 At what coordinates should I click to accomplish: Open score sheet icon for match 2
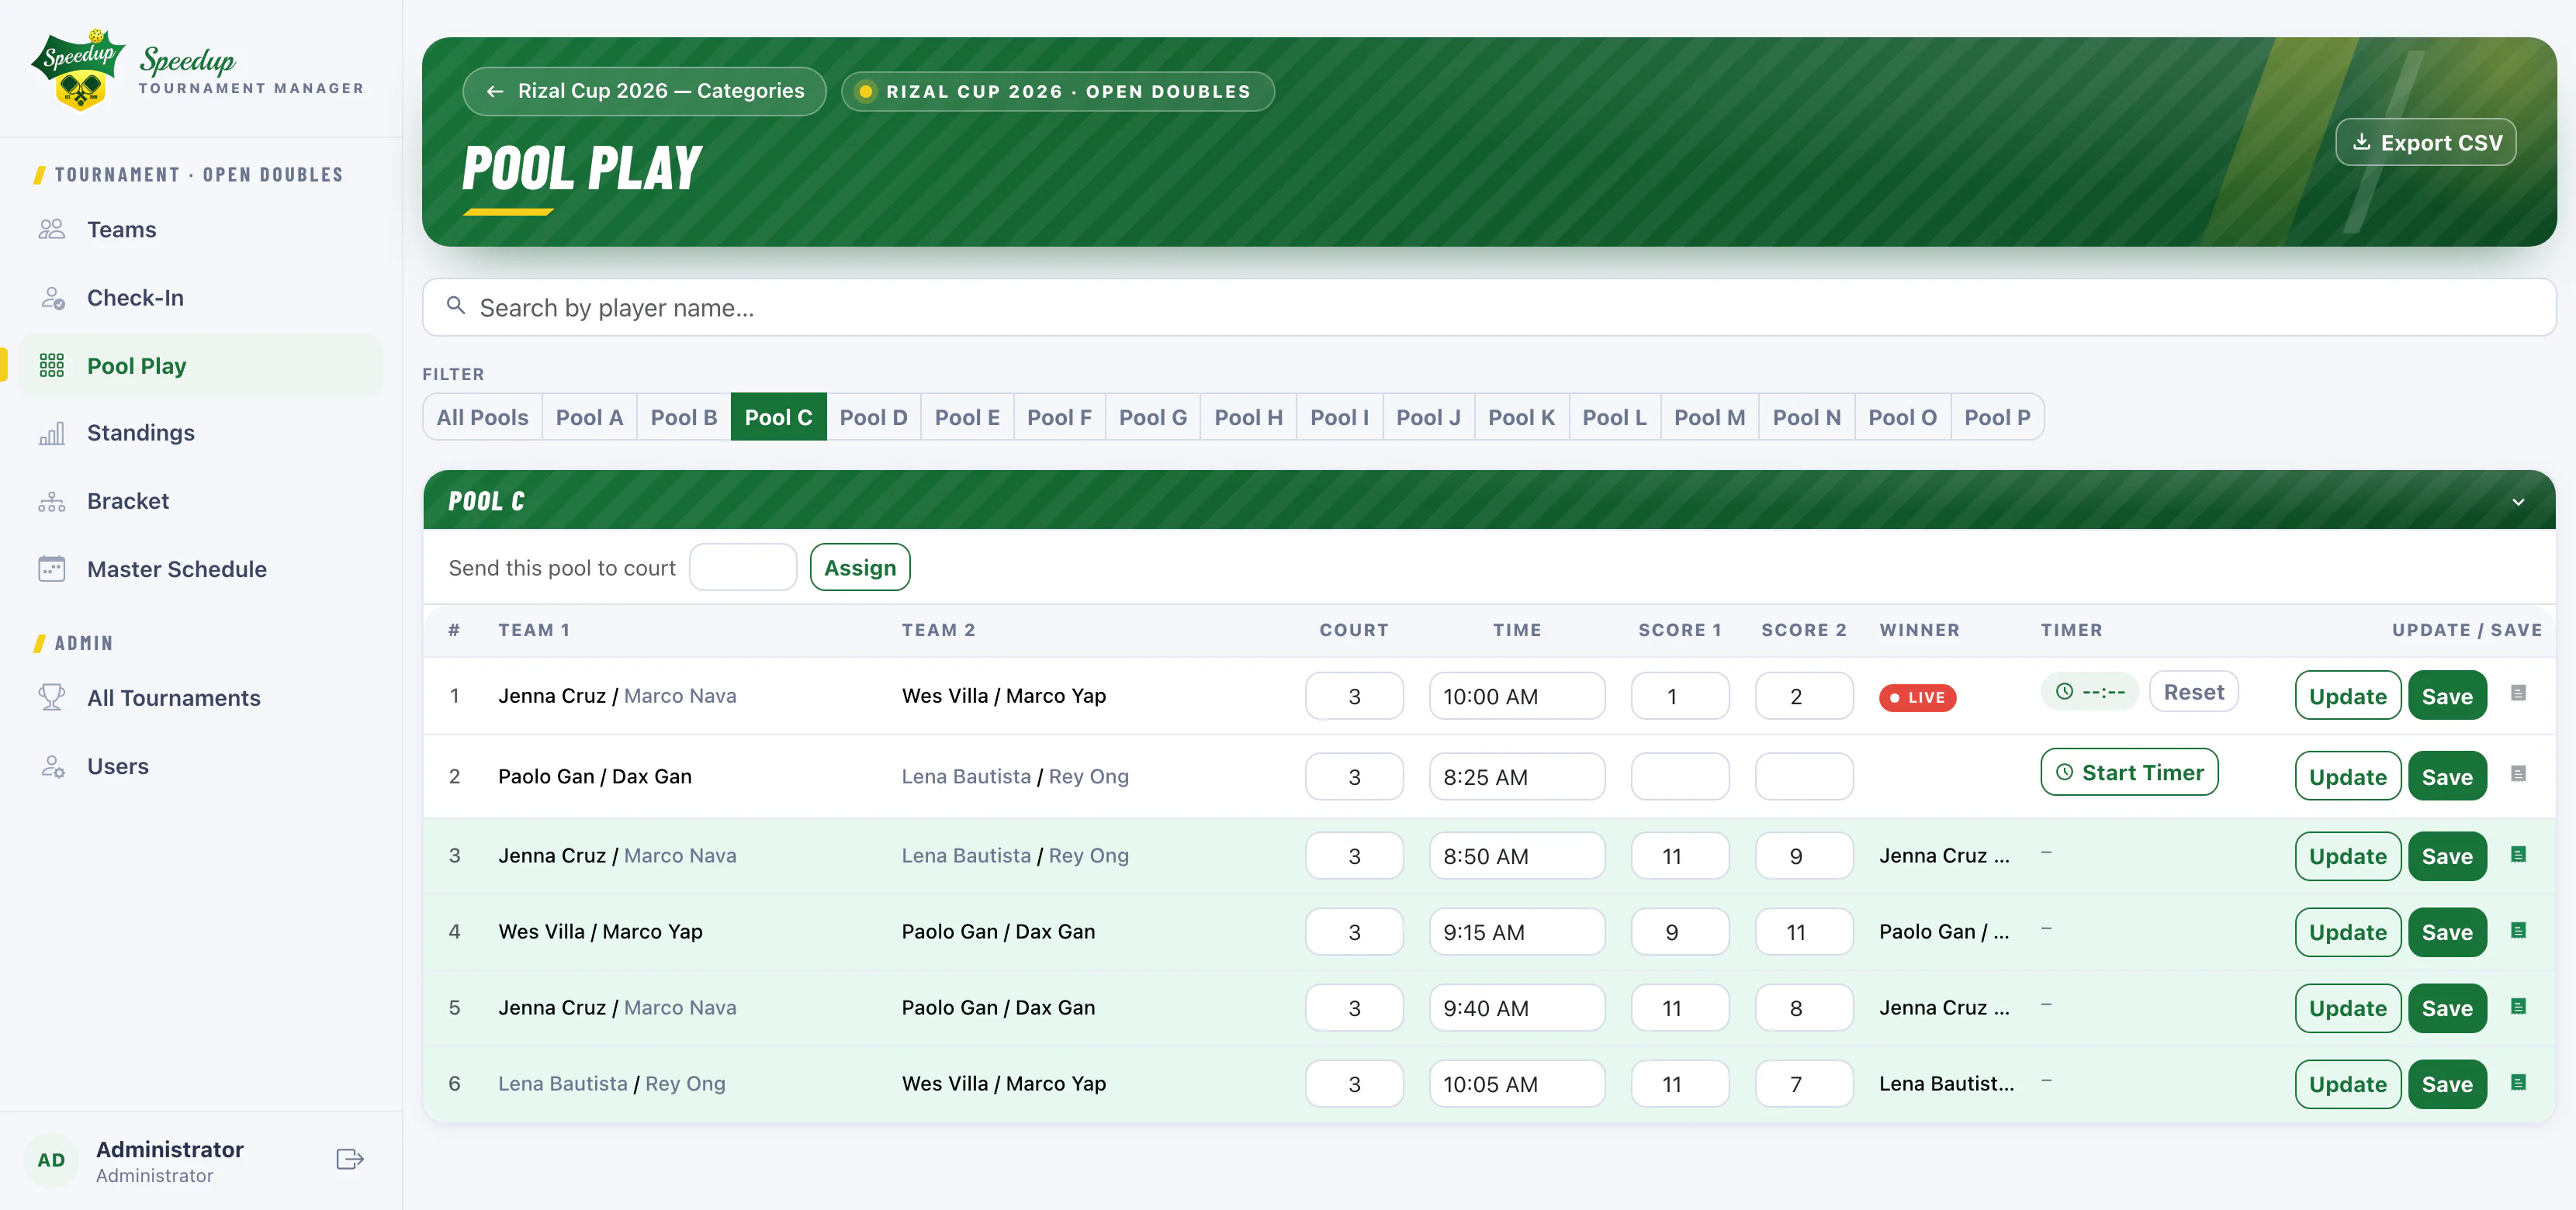point(2518,774)
